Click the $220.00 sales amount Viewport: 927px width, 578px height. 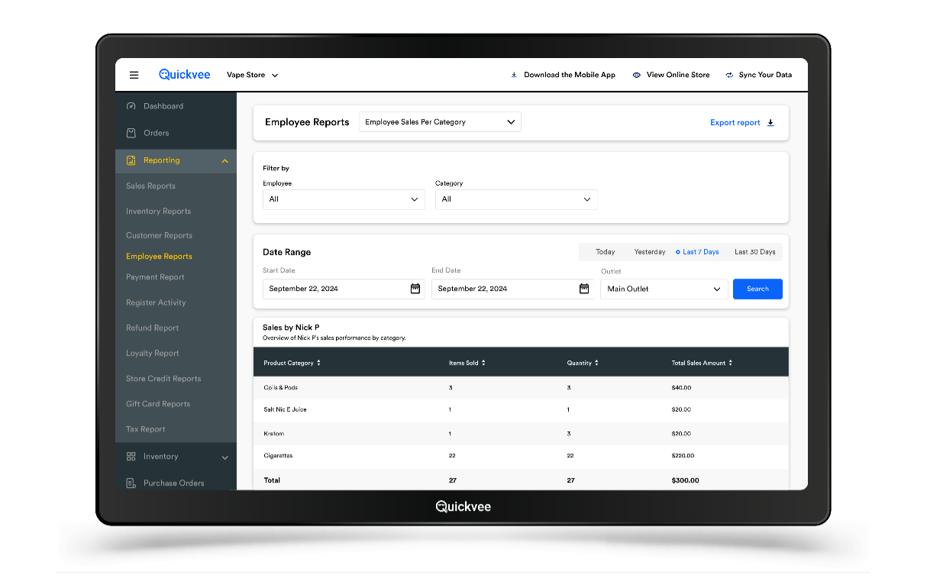point(683,456)
